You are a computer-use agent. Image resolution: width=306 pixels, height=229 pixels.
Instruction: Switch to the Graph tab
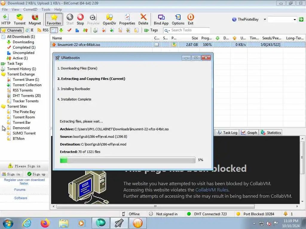pyautogui.click(x=249, y=133)
